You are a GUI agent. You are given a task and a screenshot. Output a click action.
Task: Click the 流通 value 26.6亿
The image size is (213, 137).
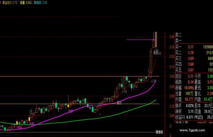click(x=209, y=111)
